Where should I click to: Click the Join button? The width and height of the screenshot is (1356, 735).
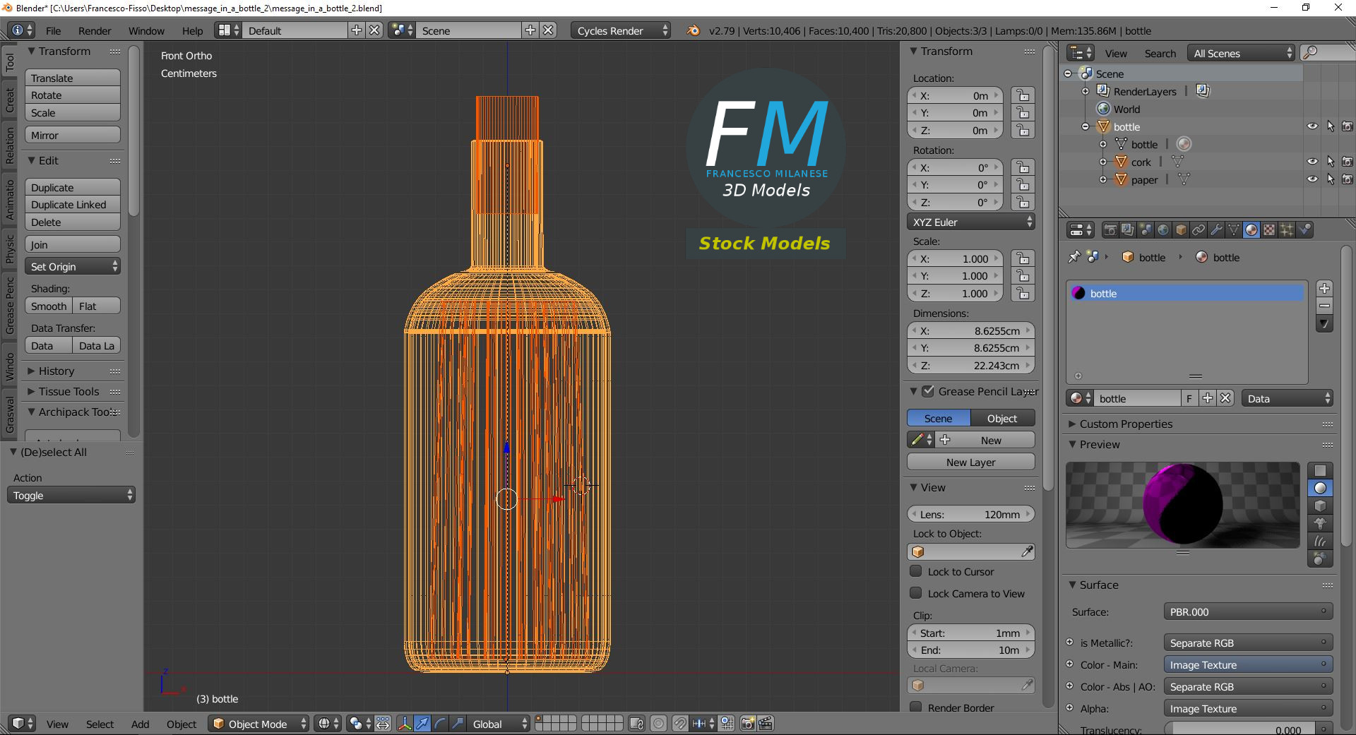(73, 244)
